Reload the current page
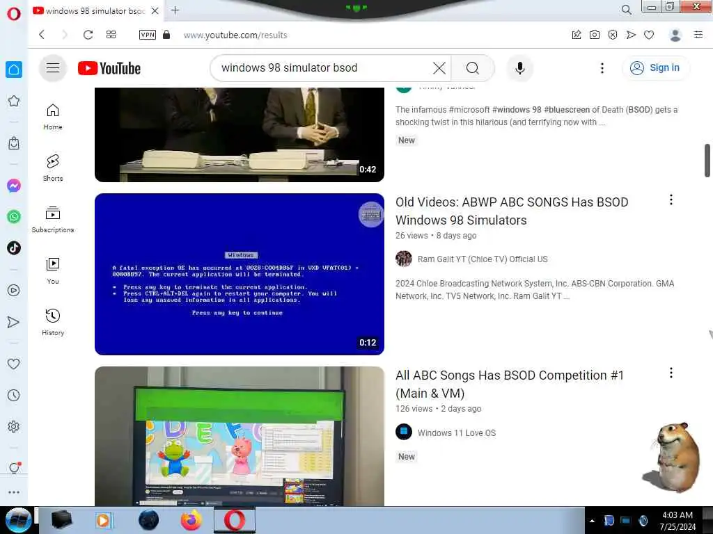This screenshot has width=713, height=534. pyautogui.click(x=88, y=35)
